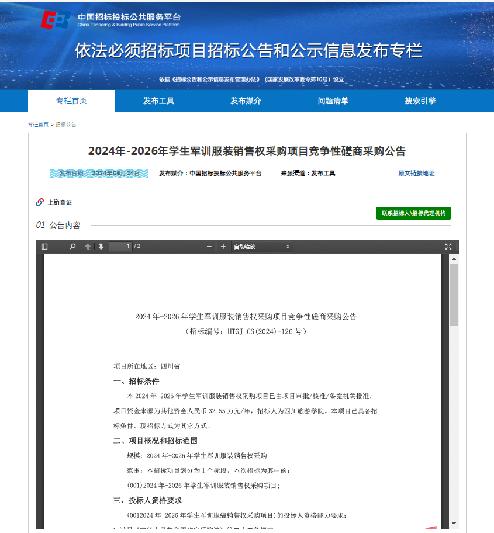Click the China Tendering platform logo

pyautogui.click(x=111, y=20)
